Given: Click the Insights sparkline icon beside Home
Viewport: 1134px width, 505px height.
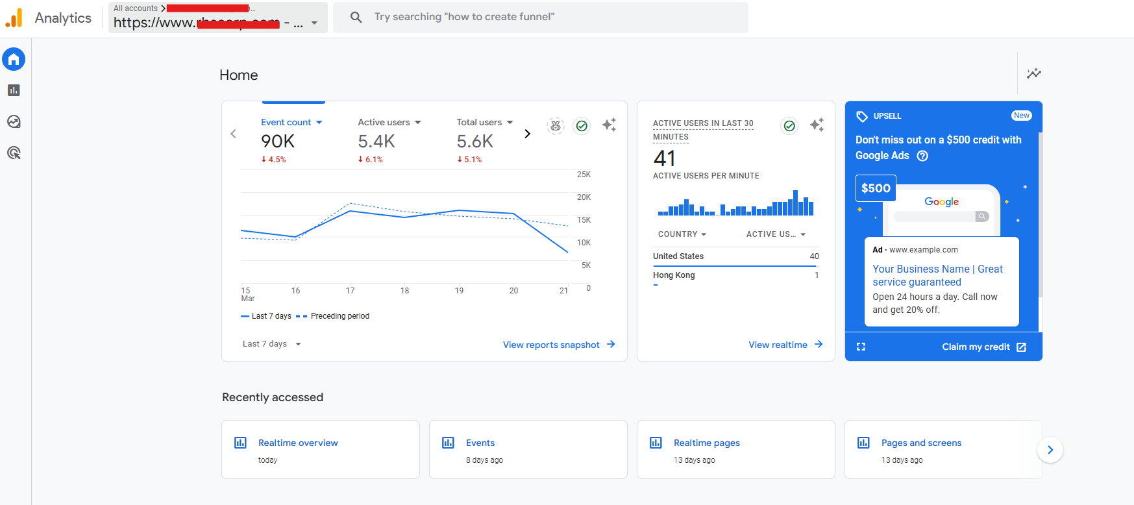Looking at the screenshot, I should tap(1033, 73).
